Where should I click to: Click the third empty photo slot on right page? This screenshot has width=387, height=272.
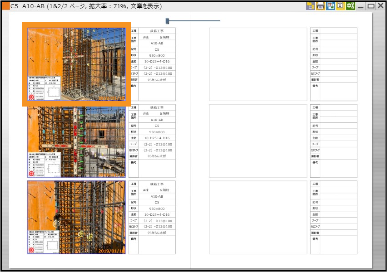(x=258, y=217)
